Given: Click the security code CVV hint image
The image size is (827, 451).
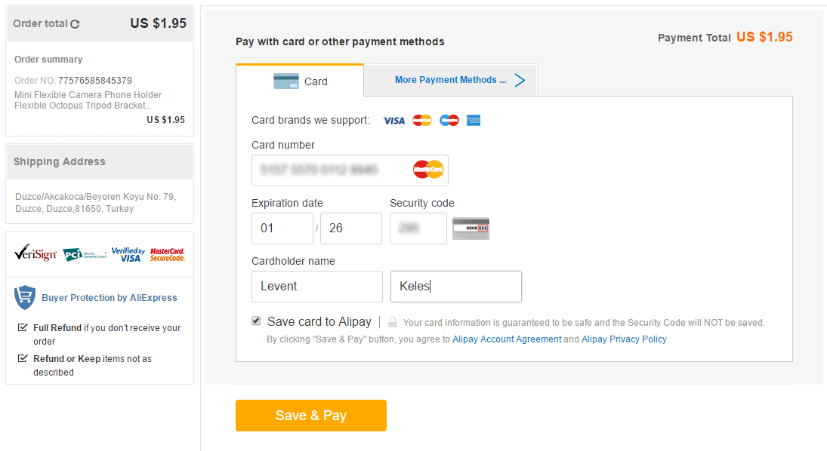Looking at the screenshot, I should 471,228.
